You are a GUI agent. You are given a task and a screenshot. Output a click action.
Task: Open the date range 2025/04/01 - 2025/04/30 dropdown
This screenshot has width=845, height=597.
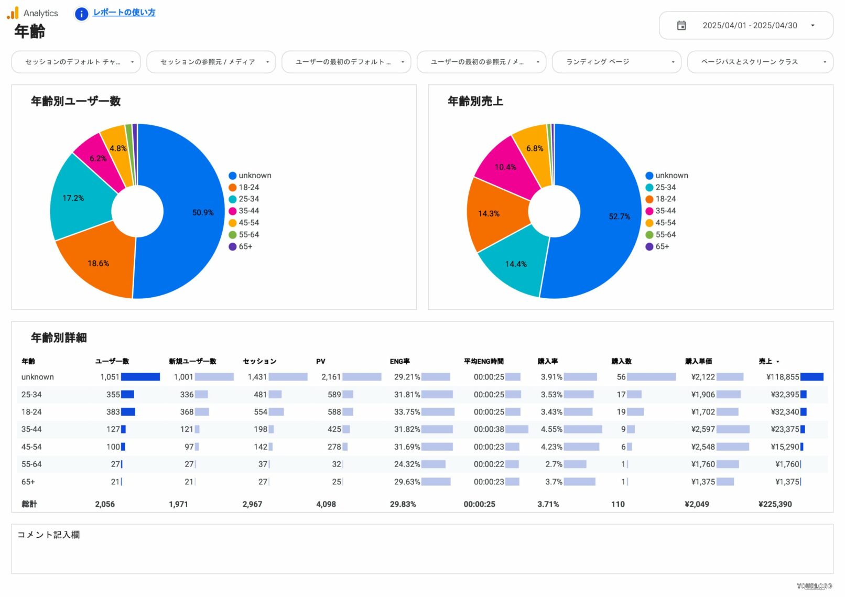click(749, 26)
